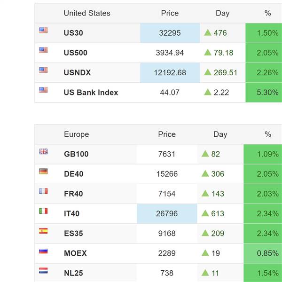Open the US500 index link
Viewport: 282px width, 282px height.
click(x=76, y=53)
